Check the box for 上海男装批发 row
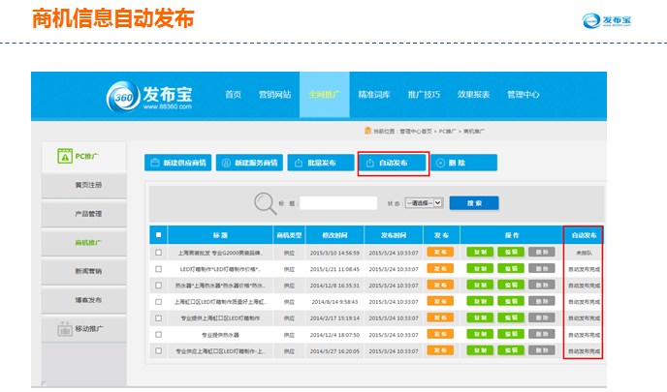This screenshot has width=667, height=392. (159, 252)
